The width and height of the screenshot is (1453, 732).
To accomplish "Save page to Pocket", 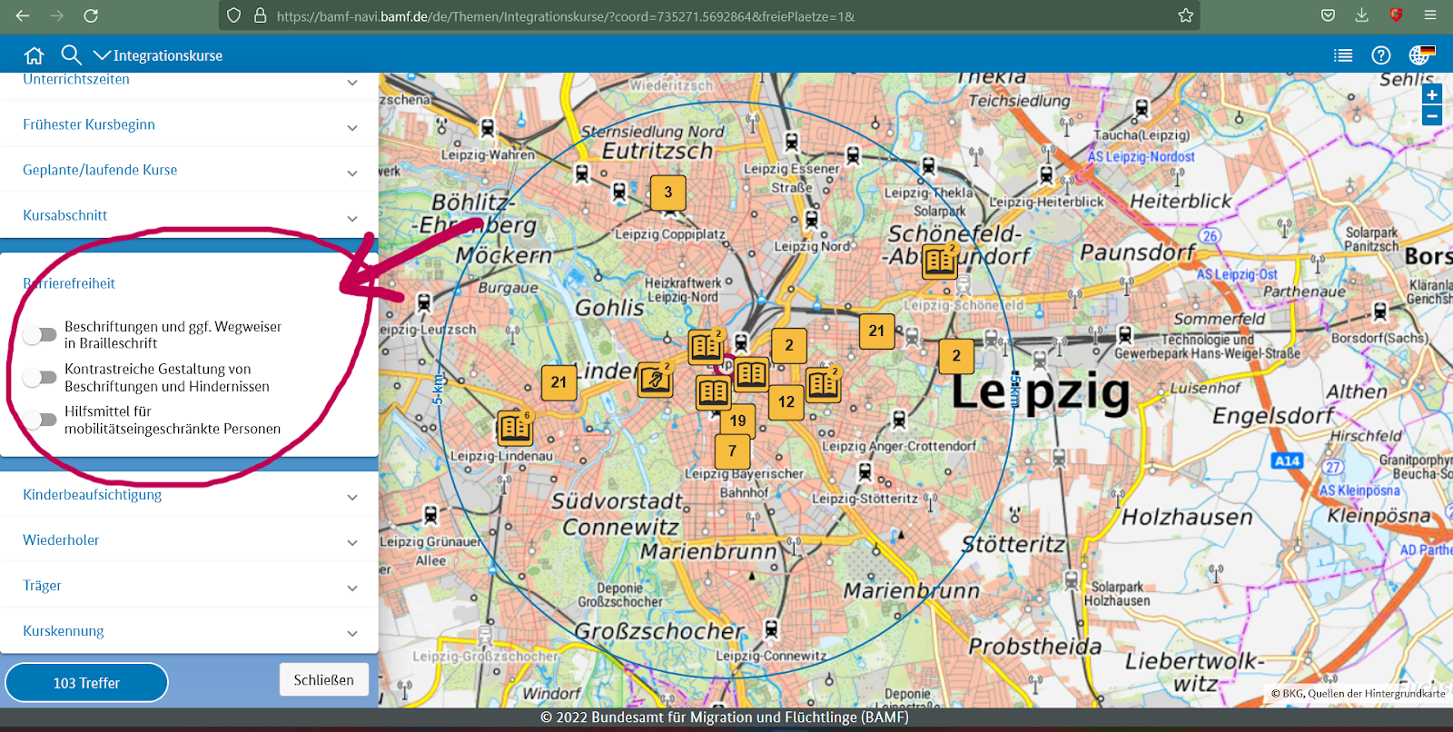I will tap(1328, 15).
